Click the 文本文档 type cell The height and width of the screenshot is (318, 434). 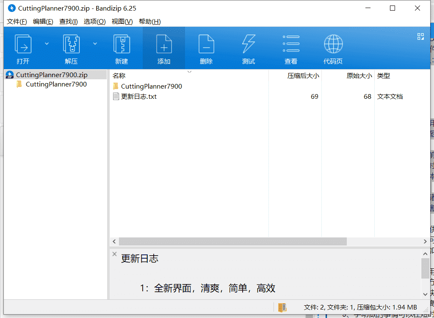(390, 97)
